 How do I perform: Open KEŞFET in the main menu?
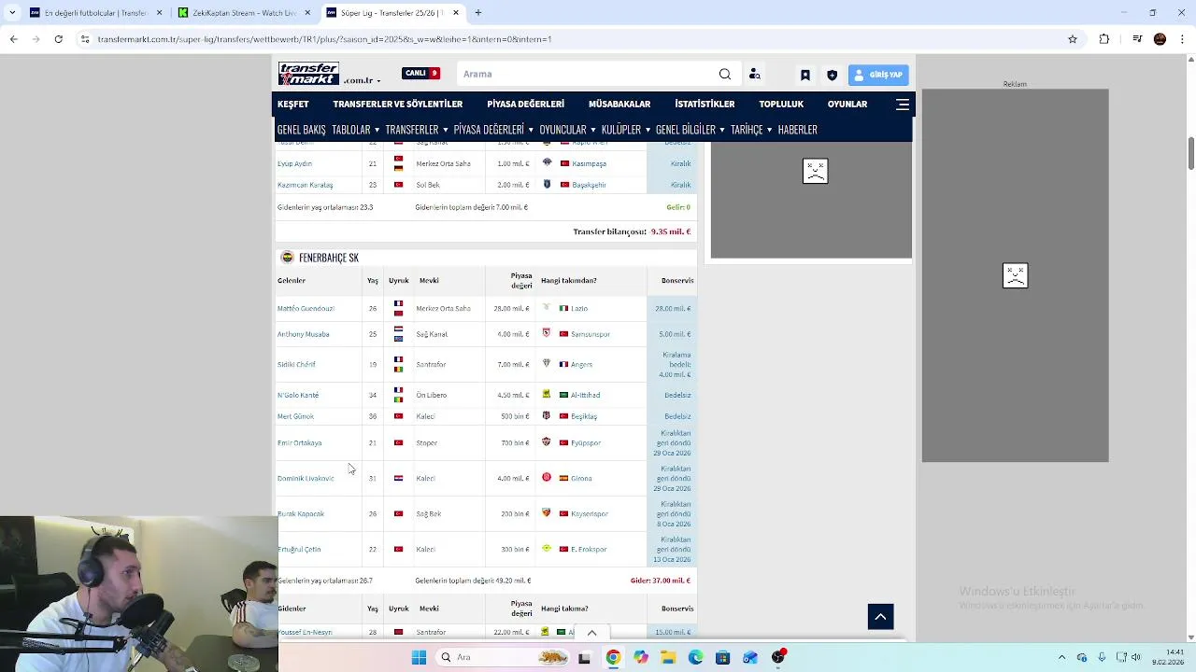pos(292,104)
